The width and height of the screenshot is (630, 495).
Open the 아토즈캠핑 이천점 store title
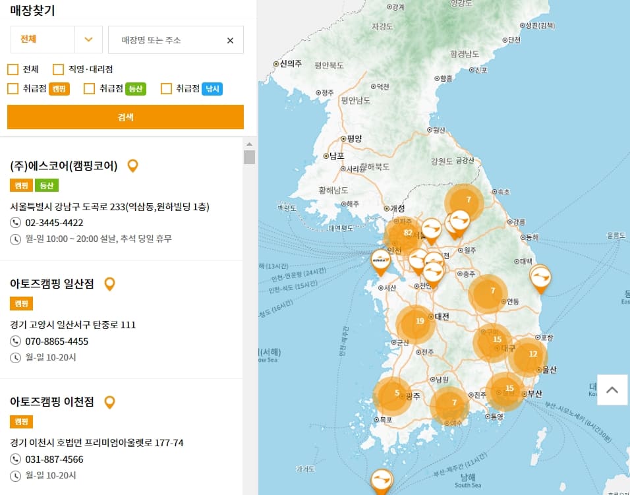pyautogui.click(x=52, y=402)
